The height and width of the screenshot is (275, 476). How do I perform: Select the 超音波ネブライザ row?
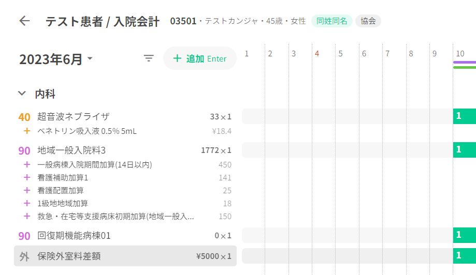point(124,117)
